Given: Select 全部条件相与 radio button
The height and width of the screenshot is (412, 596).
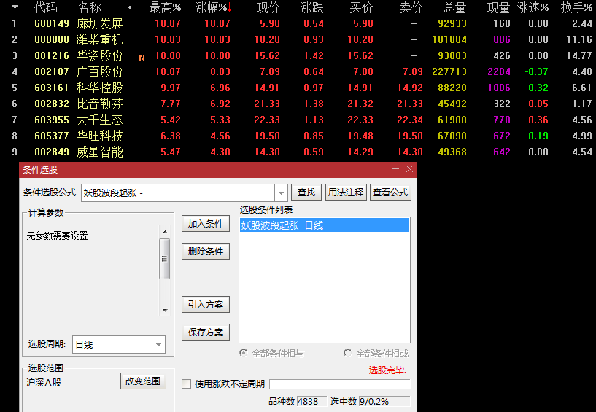Looking at the screenshot, I should tap(243, 353).
